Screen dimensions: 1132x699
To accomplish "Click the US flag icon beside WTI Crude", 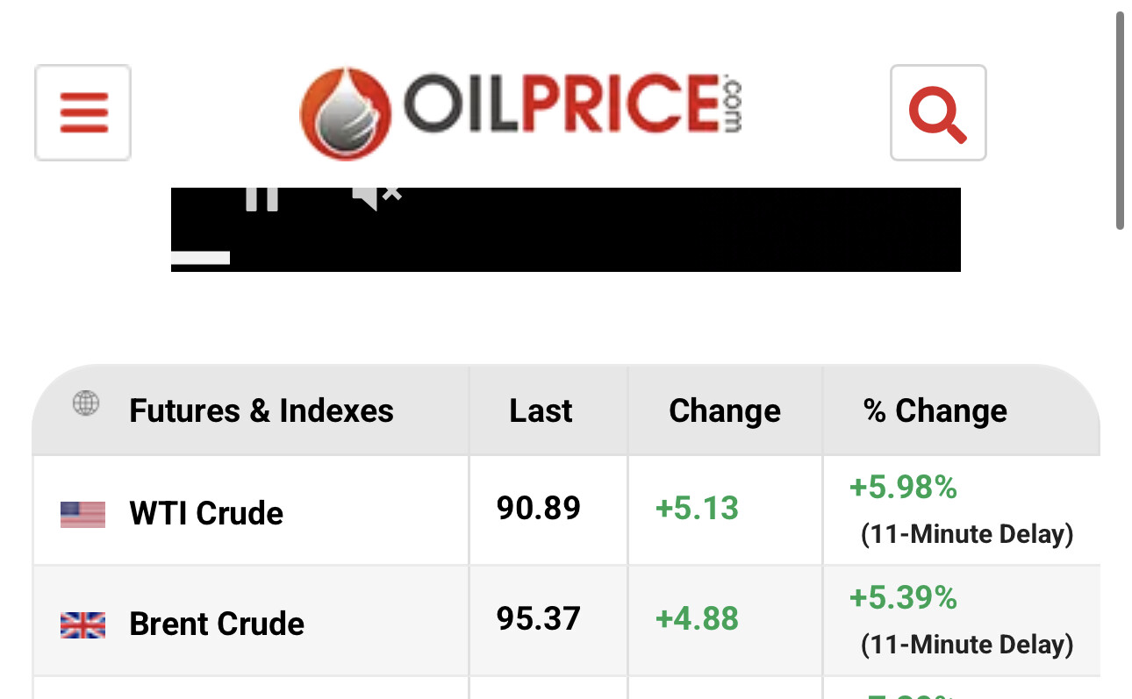I will click(x=82, y=514).
